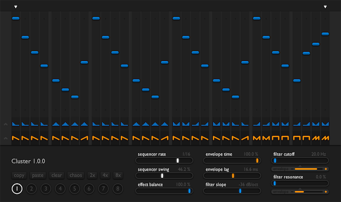Image resolution: width=341 pixels, height=202 pixels.
Task: Click the first blue step note in sequencer
Action: coord(16,18)
